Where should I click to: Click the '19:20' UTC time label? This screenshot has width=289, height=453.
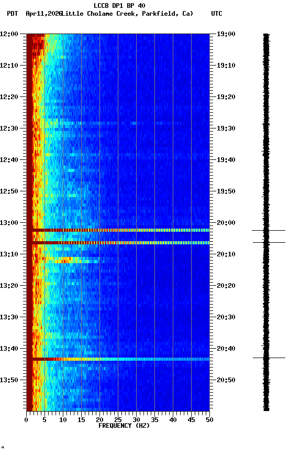226,97
